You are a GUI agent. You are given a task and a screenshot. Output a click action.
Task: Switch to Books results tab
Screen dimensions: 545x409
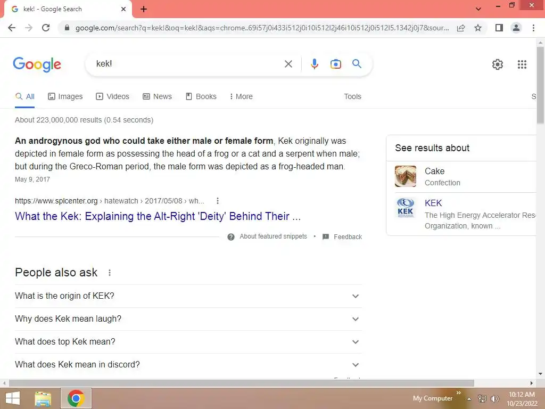coord(201,96)
